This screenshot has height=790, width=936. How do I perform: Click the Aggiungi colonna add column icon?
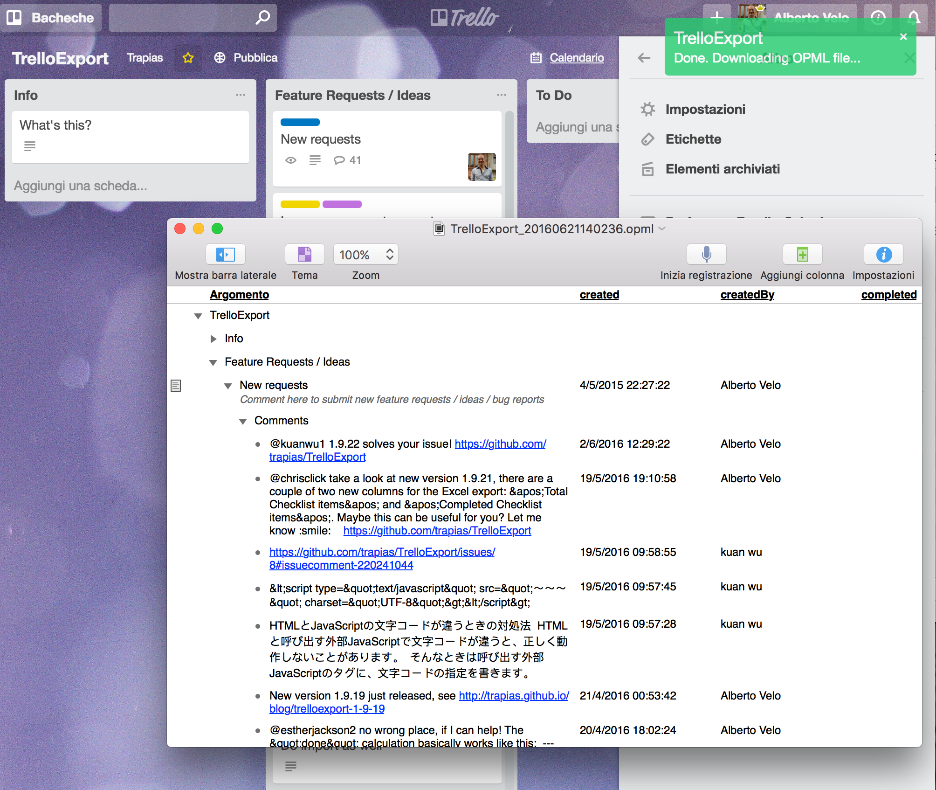tap(802, 255)
